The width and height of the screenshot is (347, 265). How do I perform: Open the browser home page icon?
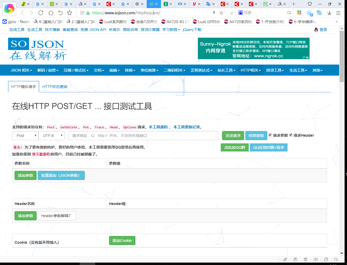tap(51, 13)
